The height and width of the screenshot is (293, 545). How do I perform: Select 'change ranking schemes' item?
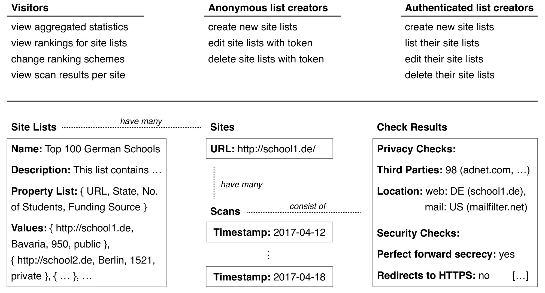point(68,59)
